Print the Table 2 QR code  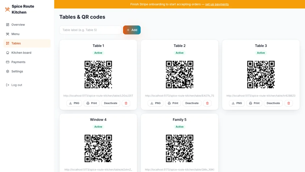(x=173, y=103)
